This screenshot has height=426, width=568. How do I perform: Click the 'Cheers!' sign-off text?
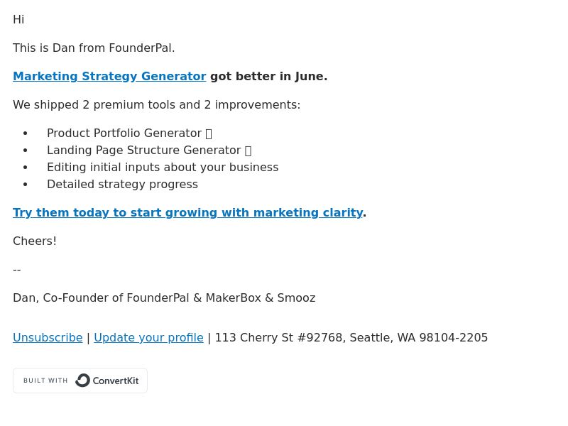click(x=35, y=241)
